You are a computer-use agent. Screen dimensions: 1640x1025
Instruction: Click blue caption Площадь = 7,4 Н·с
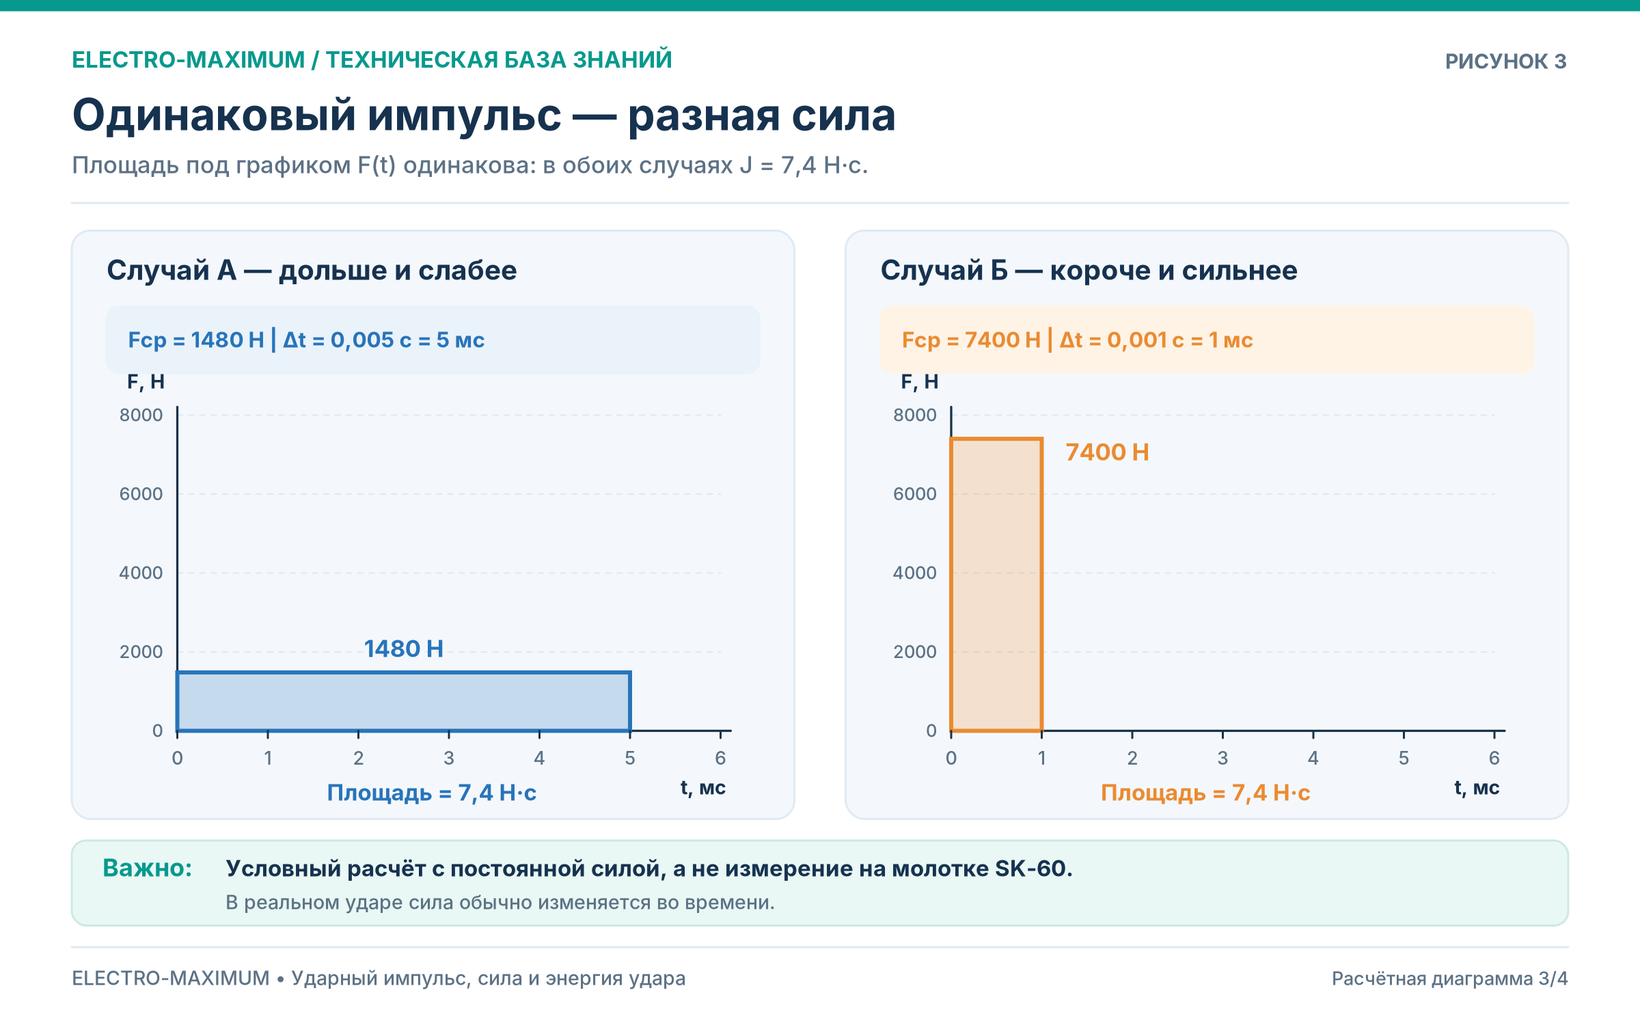[432, 793]
